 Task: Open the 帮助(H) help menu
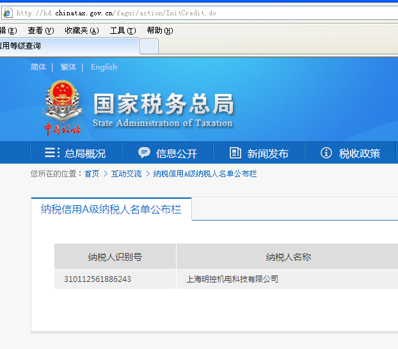tap(159, 30)
